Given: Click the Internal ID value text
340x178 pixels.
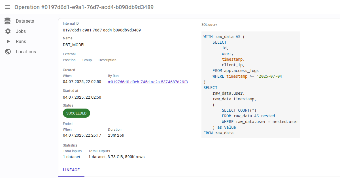Looking at the screenshot, I should [x=102, y=30].
